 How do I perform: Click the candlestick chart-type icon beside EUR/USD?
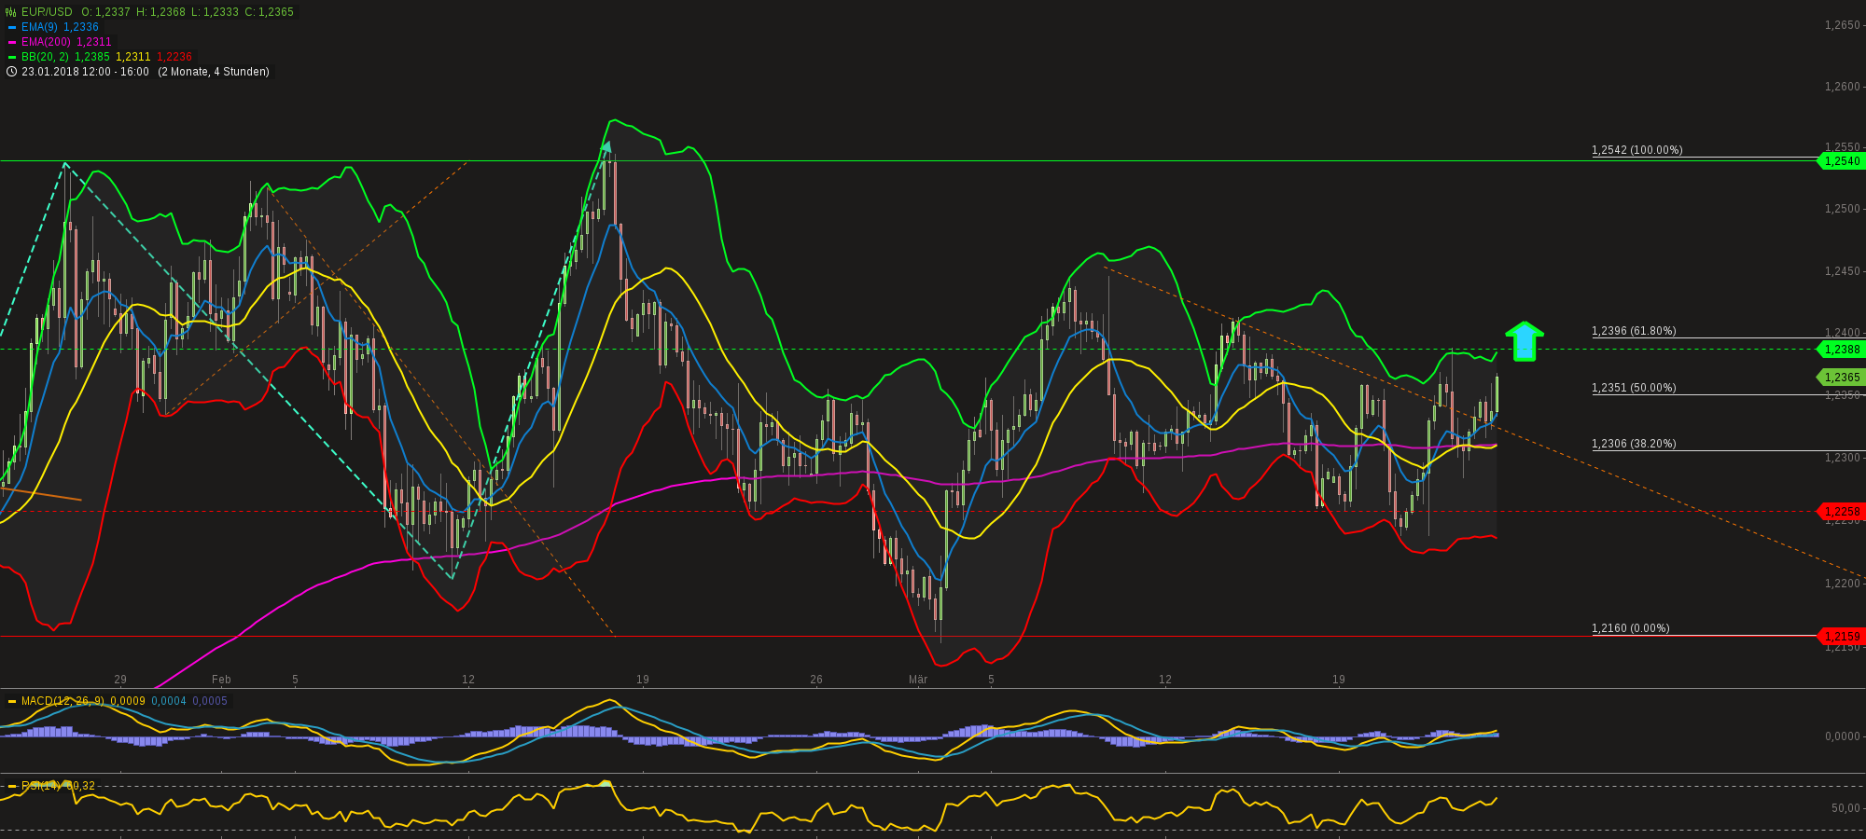[11, 12]
